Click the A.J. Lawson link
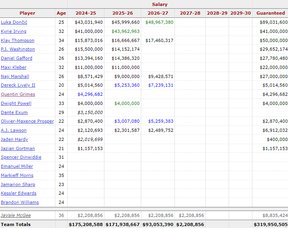The height and width of the screenshot is (228, 288). click(13, 130)
